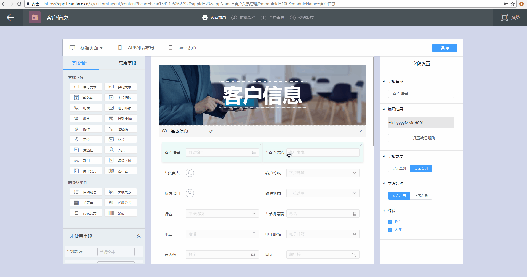Screen dimensions: 527x277
Task: Open the 客户等级 dropdown
Action: (x=323, y=173)
